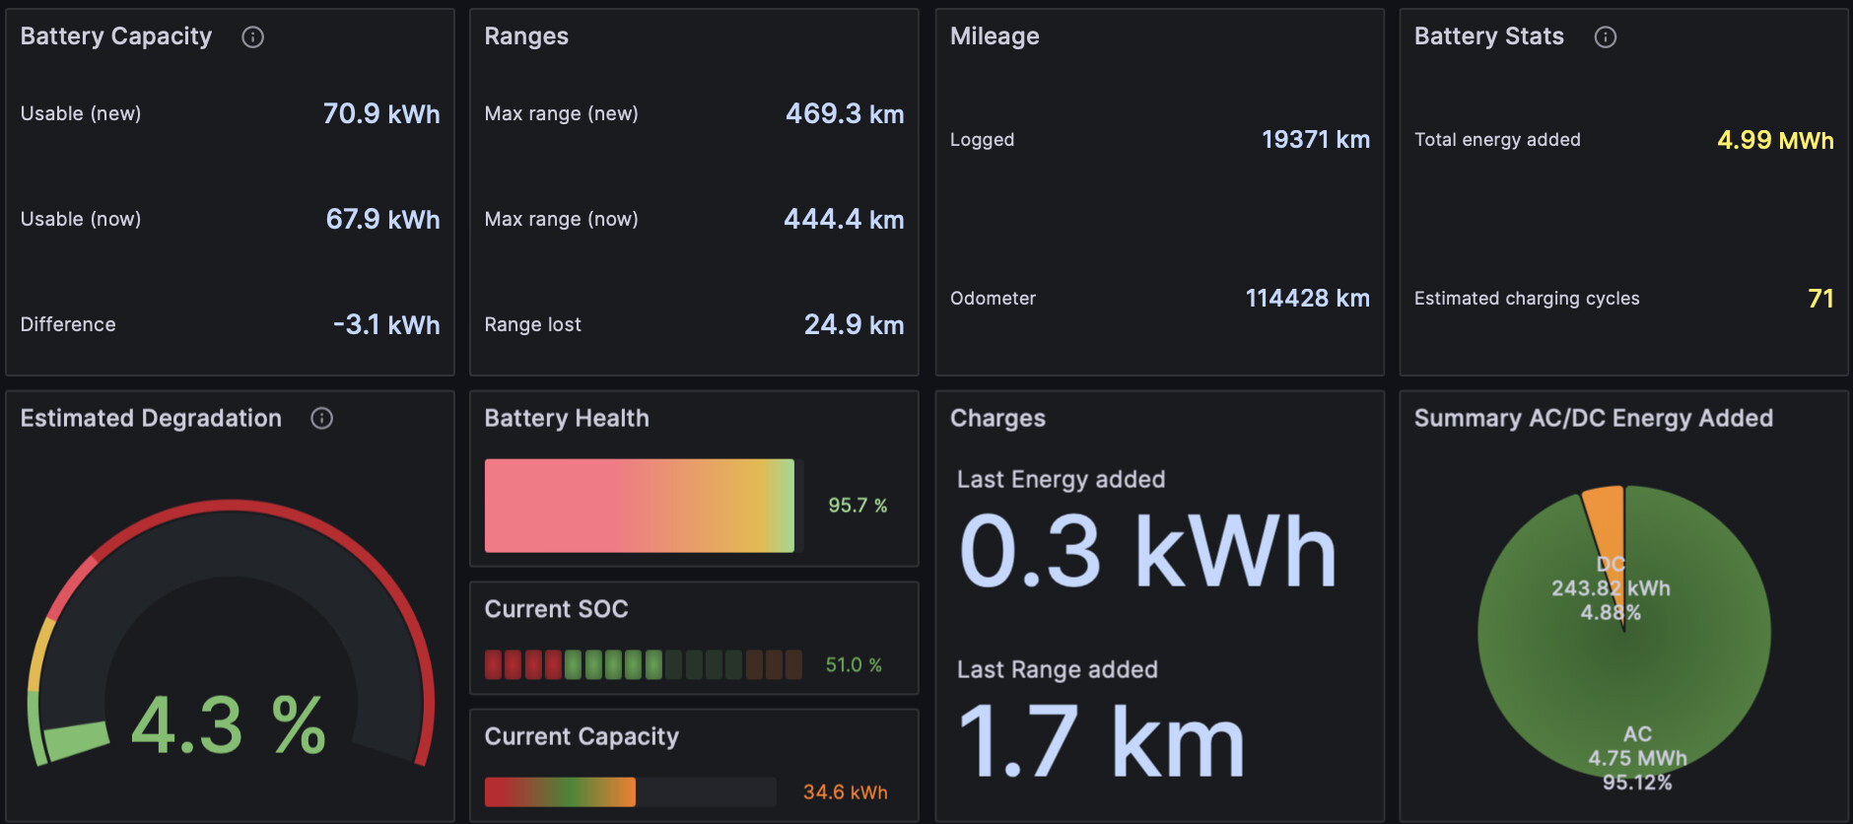Click the Total energy added 4.99 MWh value

tap(1775, 140)
